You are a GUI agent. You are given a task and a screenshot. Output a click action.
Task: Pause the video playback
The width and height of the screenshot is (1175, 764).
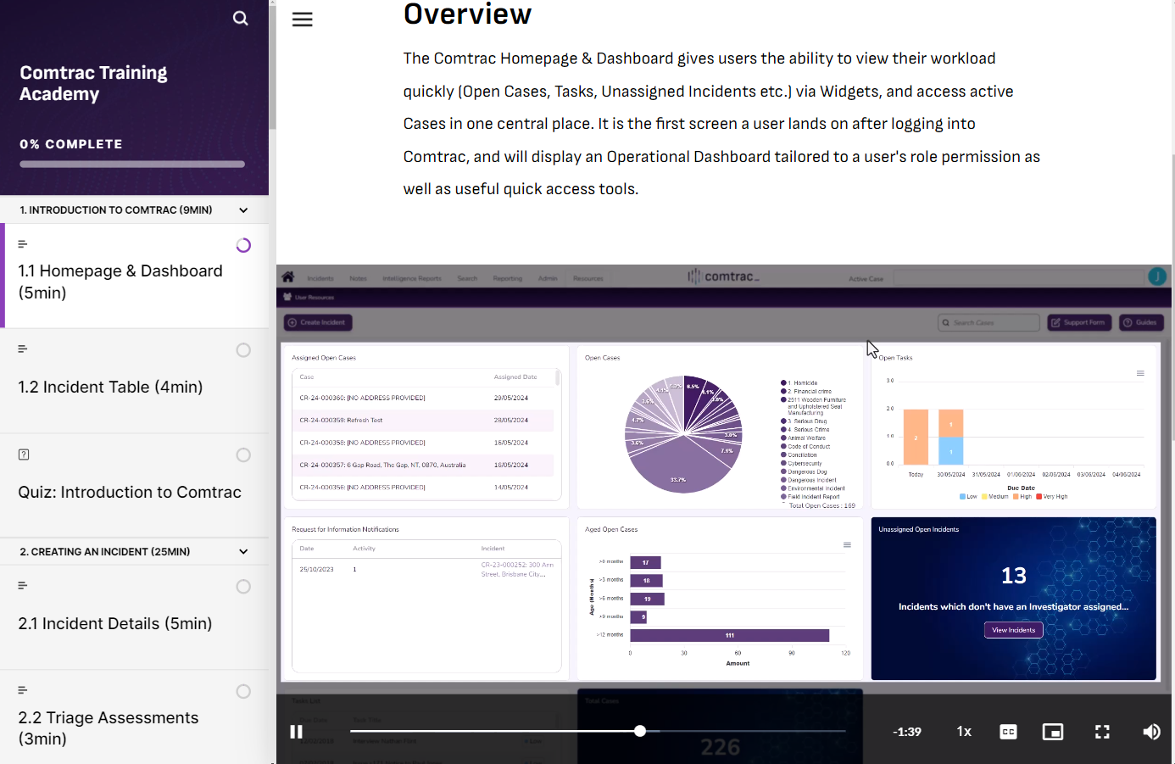(x=296, y=732)
